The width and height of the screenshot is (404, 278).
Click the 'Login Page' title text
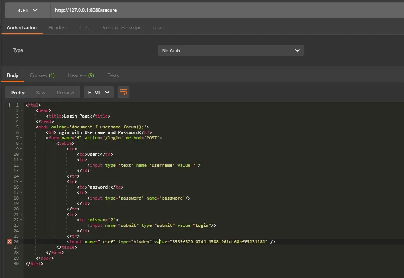77,116
